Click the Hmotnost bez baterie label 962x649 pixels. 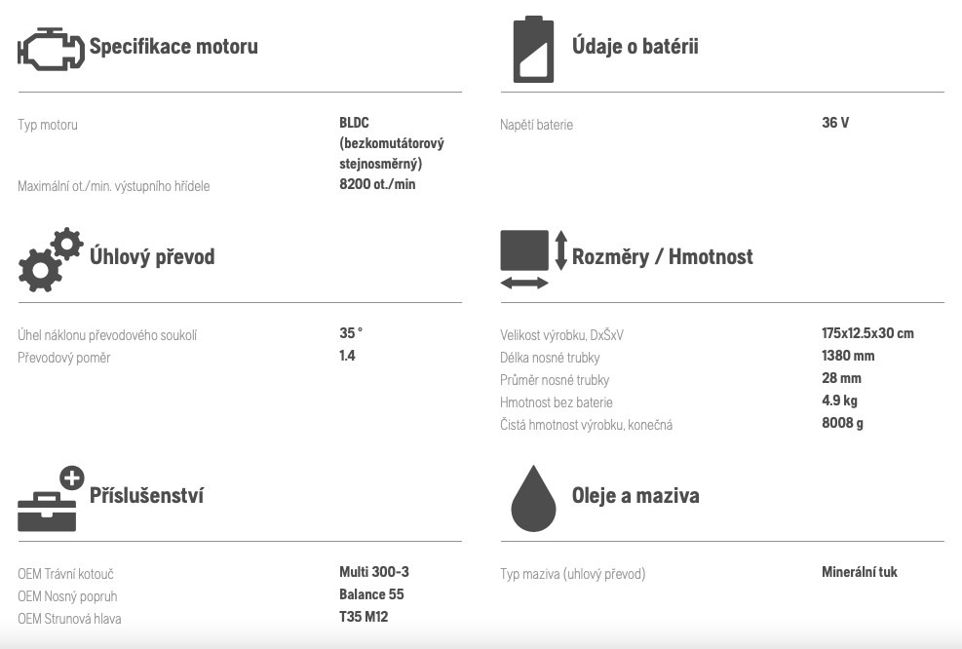tap(557, 402)
